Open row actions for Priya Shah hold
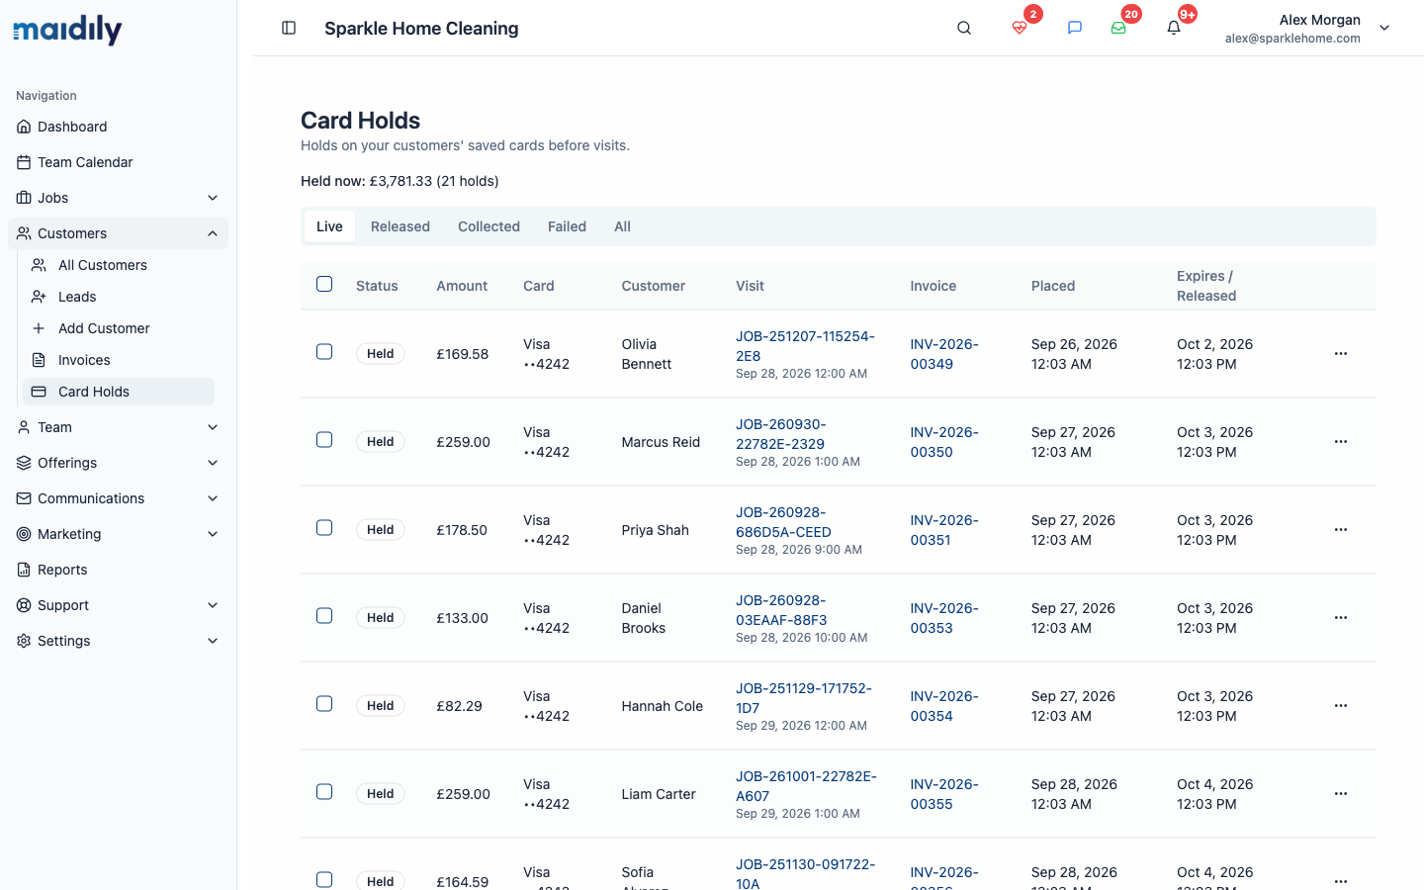The image size is (1424, 890). coord(1341,530)
